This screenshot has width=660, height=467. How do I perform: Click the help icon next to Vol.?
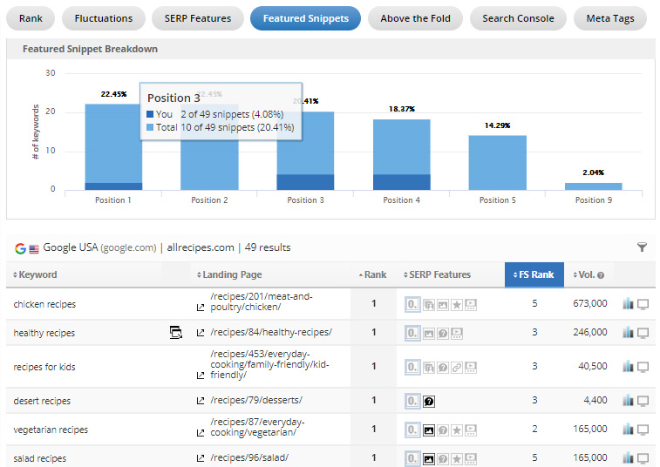click(x=601, y=275)
